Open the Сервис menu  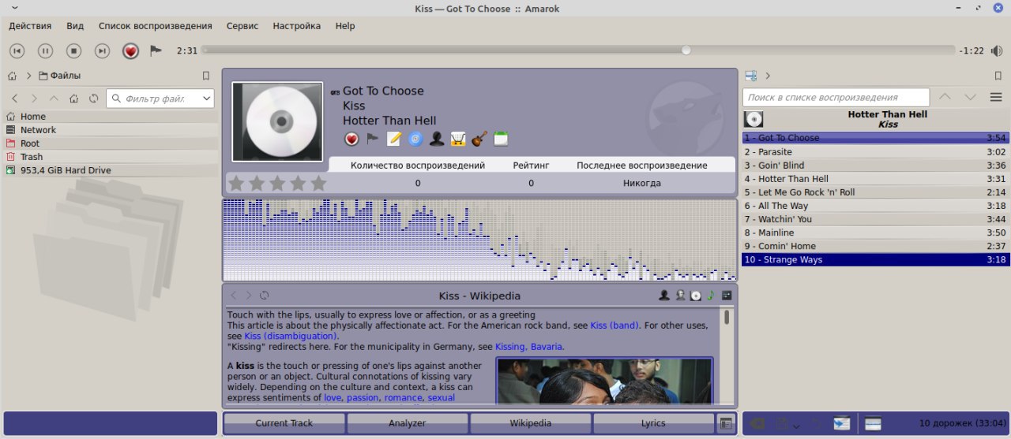242,25
